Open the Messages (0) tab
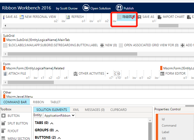 click(95, 110)
